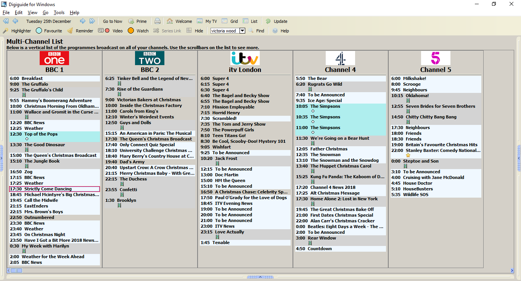Image resolution: width=521 pixels, height=281 pixels.
Task: Open the Help menu in menu bar
Action: click(x=74, y=13)
